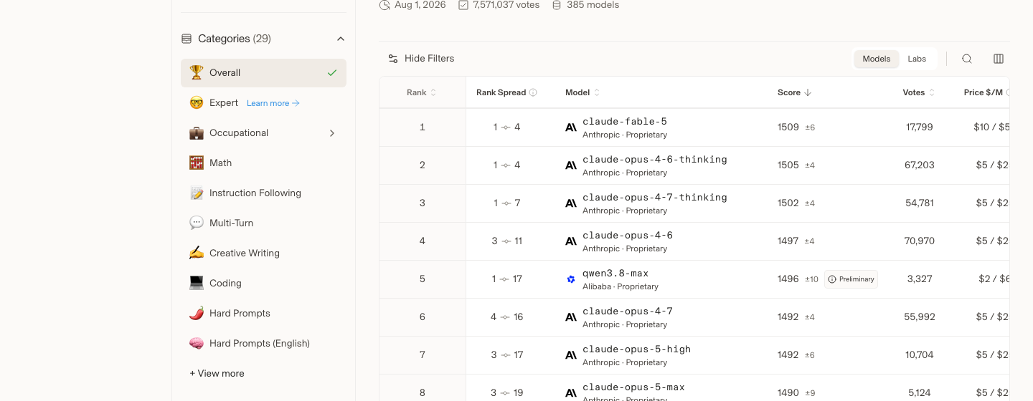The width and height of the screenshot is (1033, 401).
Task: Switch to the Models tab
Action: 877,59
